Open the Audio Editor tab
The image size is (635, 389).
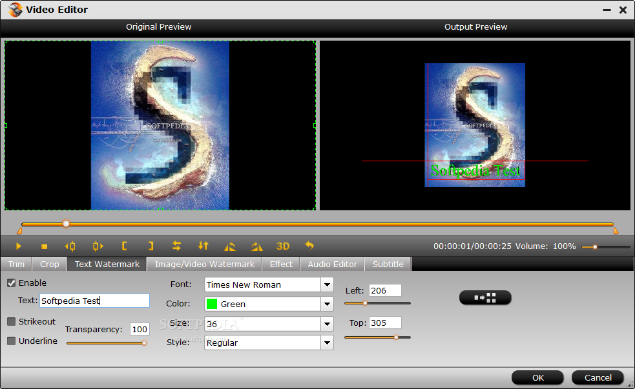coord(333,264)
